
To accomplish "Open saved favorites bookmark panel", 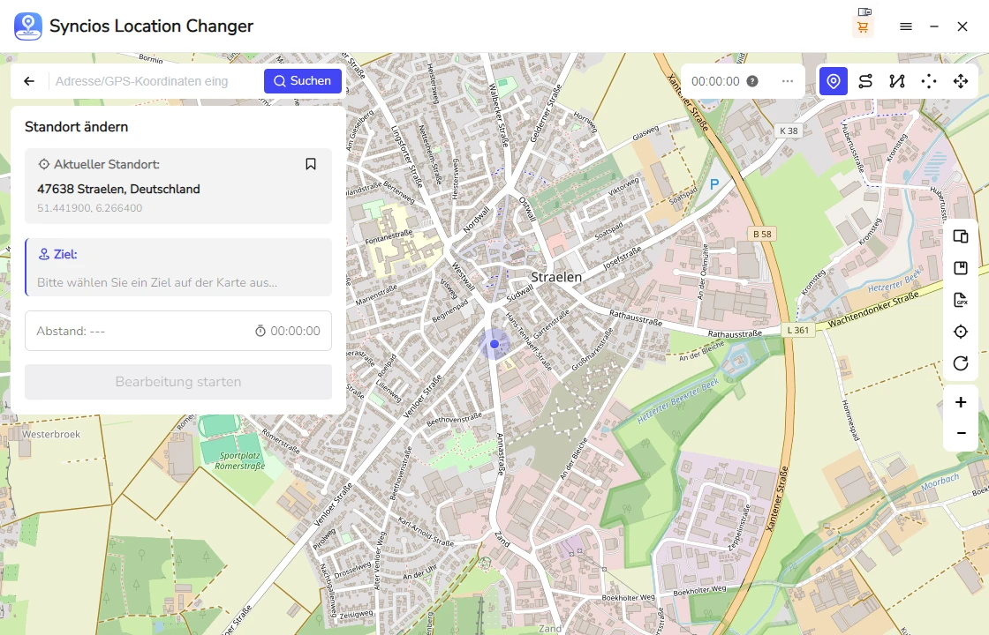I will pyautogui.click(x=961, y=268).
